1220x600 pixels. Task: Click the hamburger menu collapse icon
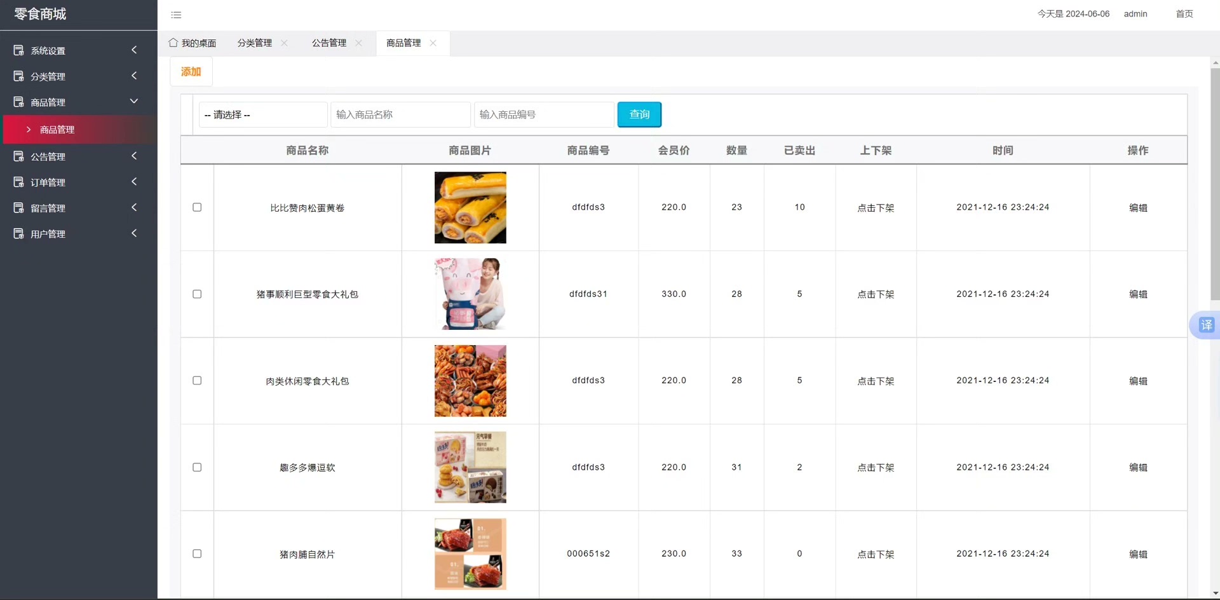point(176,15)
